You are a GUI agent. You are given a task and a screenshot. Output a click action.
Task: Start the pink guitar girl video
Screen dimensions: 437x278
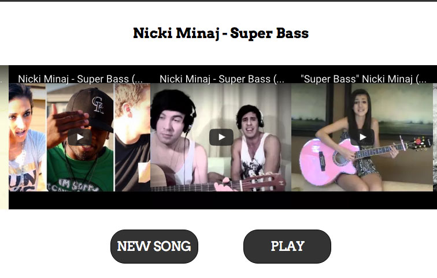pos(362,137)
